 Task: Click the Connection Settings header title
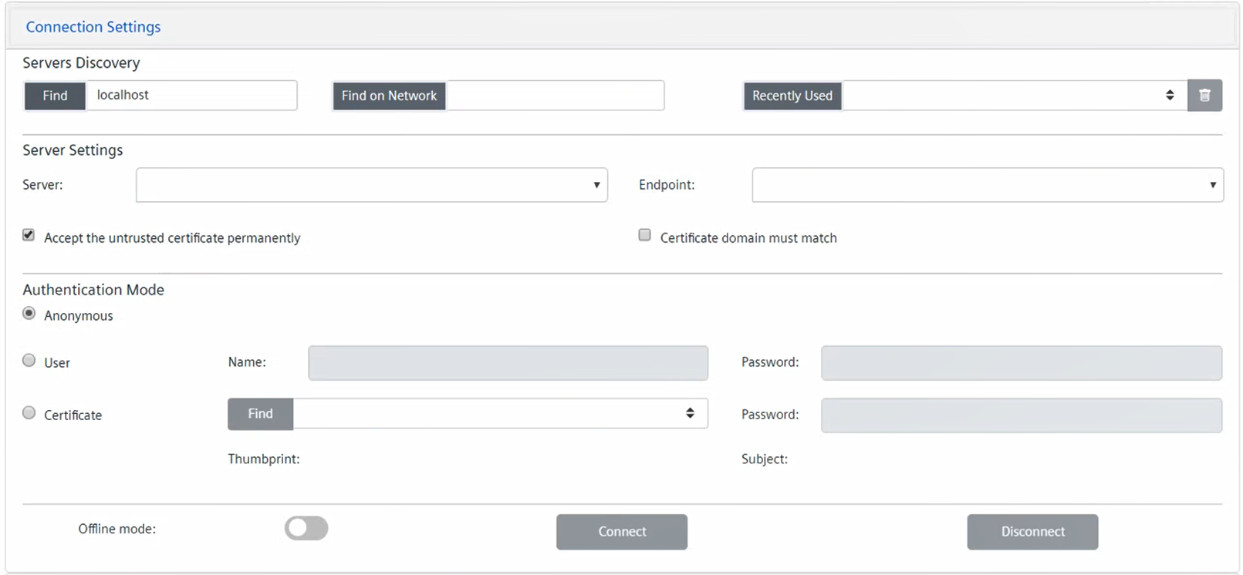point(93,27)
